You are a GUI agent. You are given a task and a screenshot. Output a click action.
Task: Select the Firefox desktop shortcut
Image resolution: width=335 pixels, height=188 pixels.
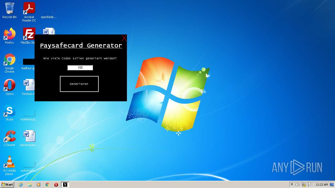click(x=9, y=36)
